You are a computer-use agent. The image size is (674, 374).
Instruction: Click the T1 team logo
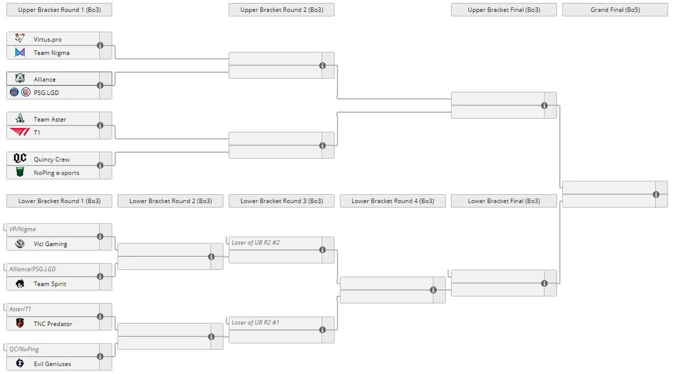(20, 132)
